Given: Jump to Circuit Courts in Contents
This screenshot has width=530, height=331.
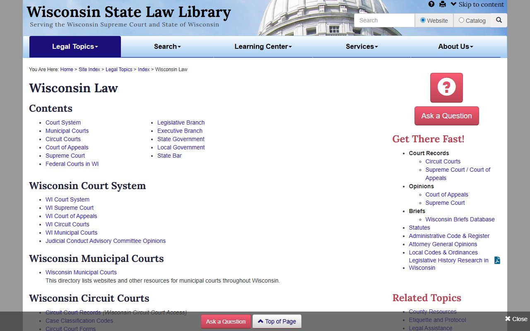Looking at the screenshot, I should [x=63, y=139].
